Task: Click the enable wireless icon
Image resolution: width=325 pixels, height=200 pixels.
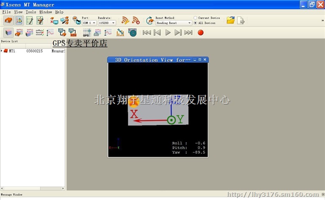Action: 125,21
